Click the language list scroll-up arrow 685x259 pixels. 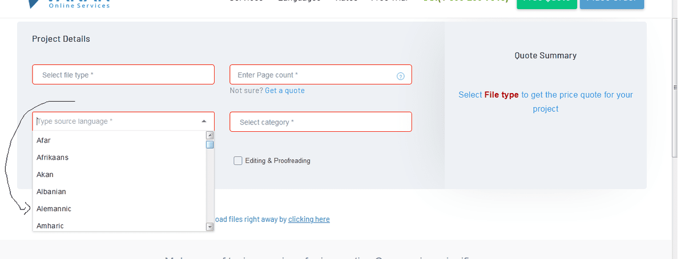(x=209, y=136)
